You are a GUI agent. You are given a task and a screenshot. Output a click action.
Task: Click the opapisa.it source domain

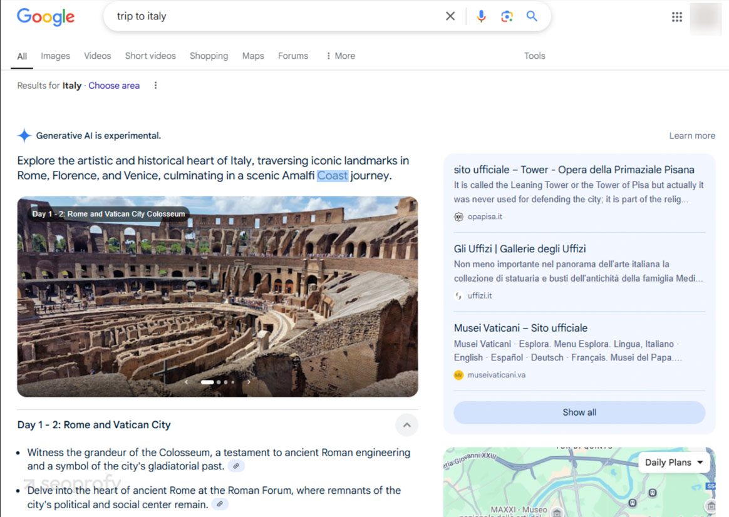485,217
